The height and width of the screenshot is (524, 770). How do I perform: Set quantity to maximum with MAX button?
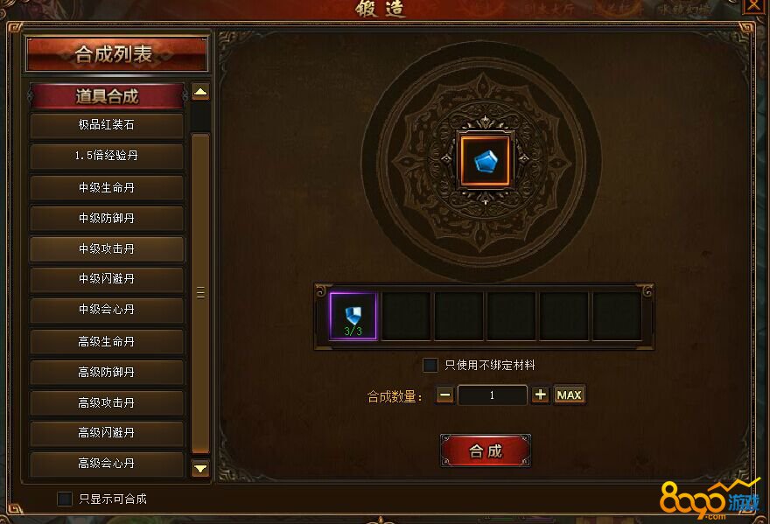[569, 395]
